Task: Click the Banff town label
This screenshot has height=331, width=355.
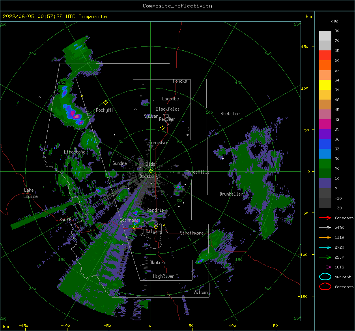Action: pyautogui.click(x=65, y=219)
